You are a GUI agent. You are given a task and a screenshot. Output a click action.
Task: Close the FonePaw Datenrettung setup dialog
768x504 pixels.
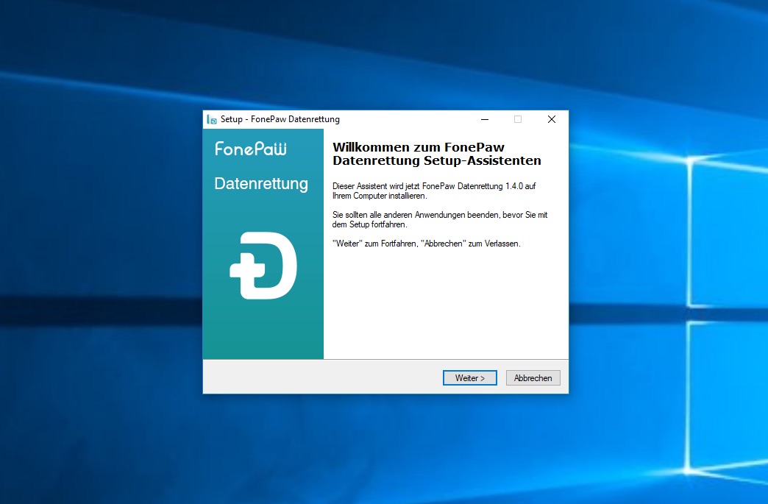click(x=552, y=119)
